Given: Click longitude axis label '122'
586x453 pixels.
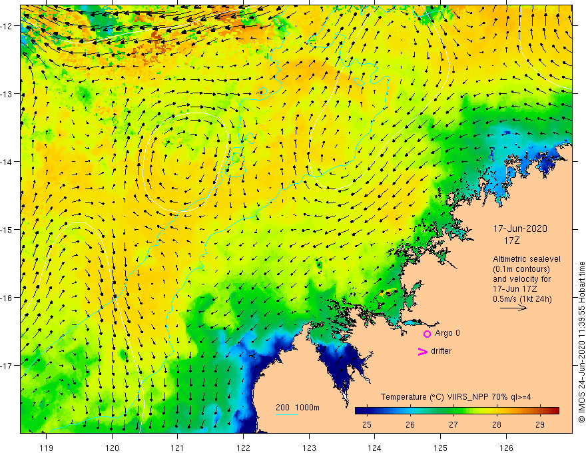Looking at the screenshot, I should point(243,448).
